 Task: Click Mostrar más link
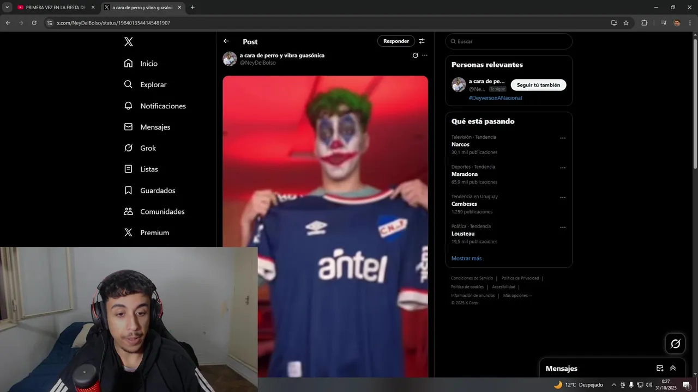pos(466,258)
